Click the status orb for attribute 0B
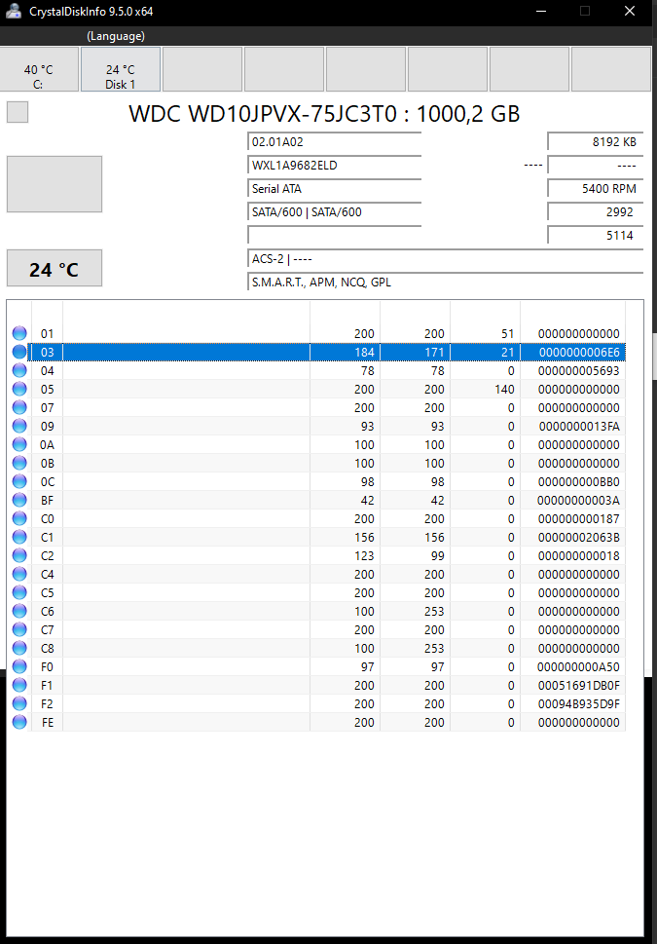 19,463
